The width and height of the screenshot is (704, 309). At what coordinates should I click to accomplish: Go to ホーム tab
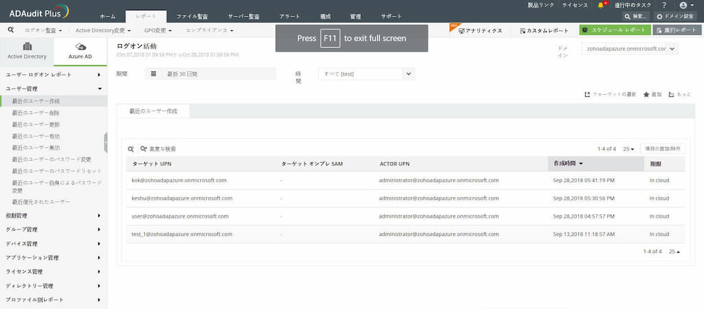click(x=107, y=16)
